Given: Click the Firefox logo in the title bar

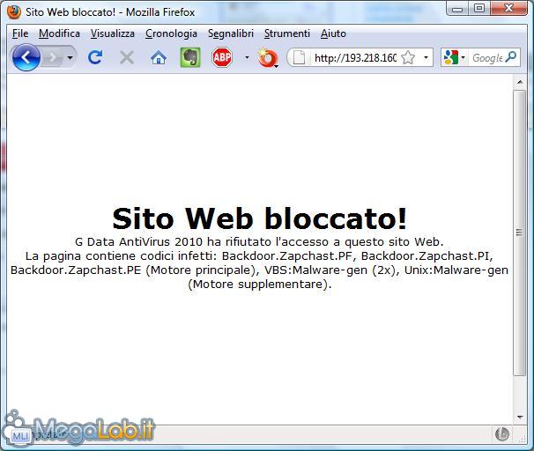Looking at the screenshot, I should tap(14, 12).
